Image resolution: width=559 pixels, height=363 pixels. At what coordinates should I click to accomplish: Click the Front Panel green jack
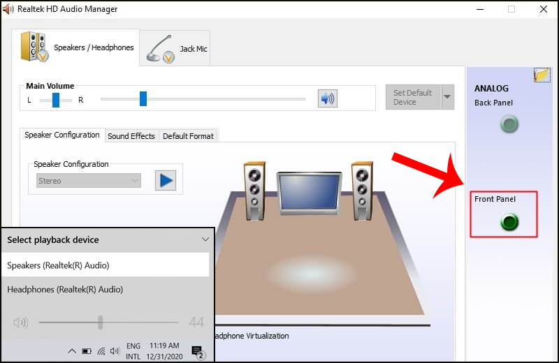[x=509, y=222]
